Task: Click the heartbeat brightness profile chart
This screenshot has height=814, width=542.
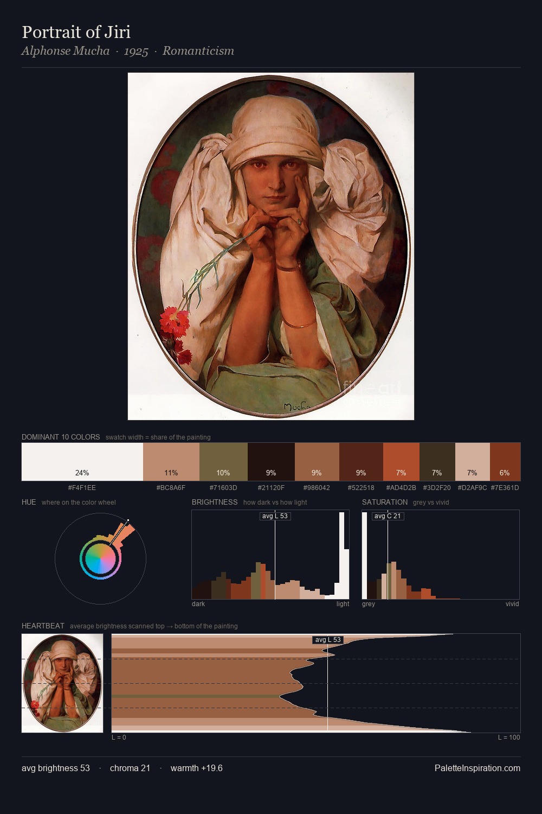Action: click(316, 683)
